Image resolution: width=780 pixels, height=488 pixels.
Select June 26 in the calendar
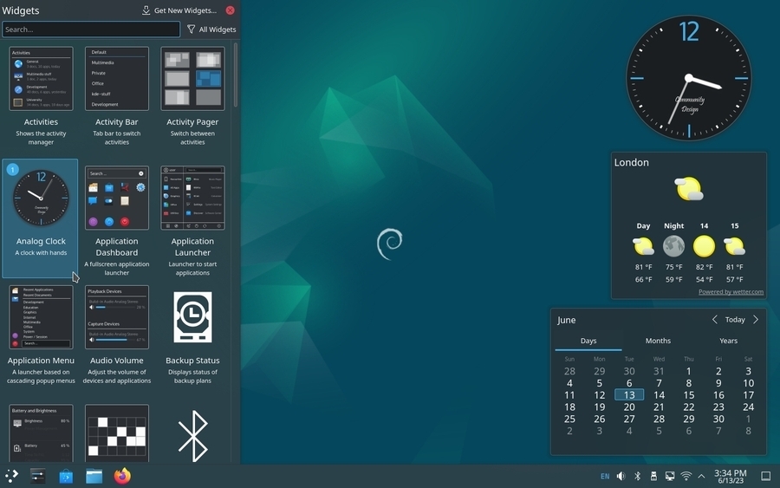600,419
